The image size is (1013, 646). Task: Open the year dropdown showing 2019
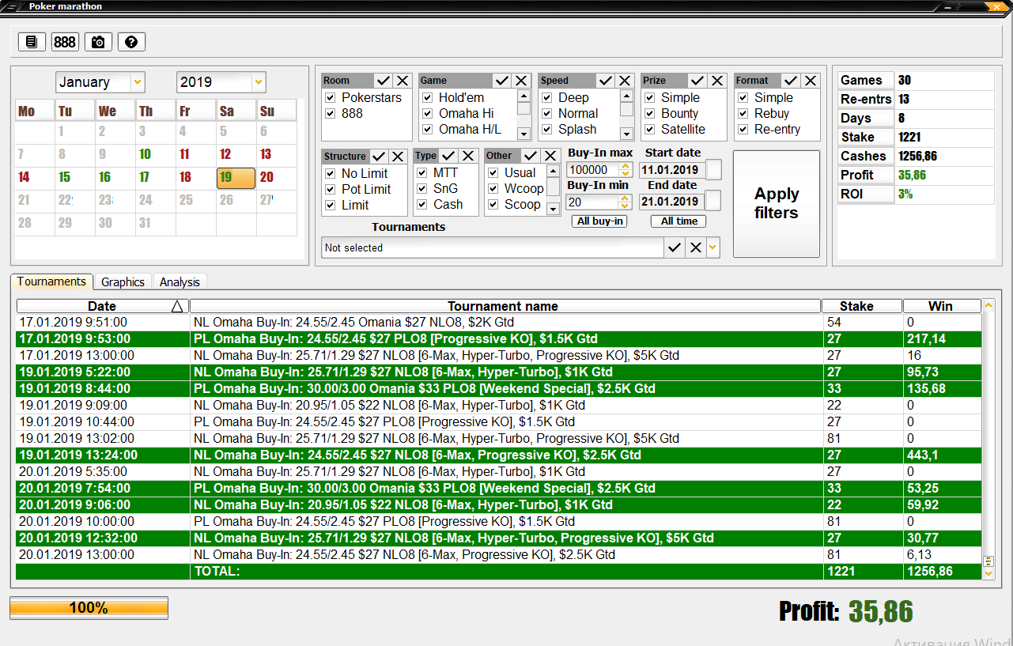[x=259, y=81]
